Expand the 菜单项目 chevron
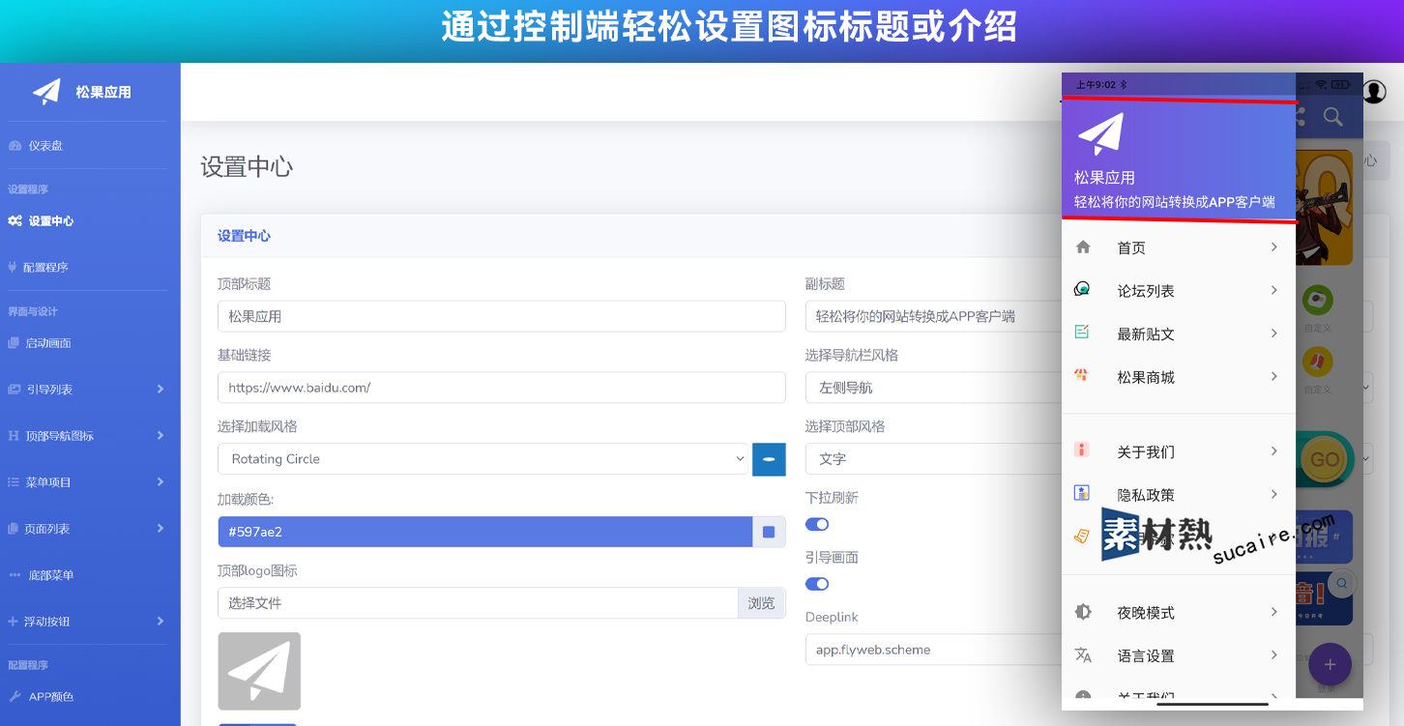1404x726 pixels. pos(161,482)
